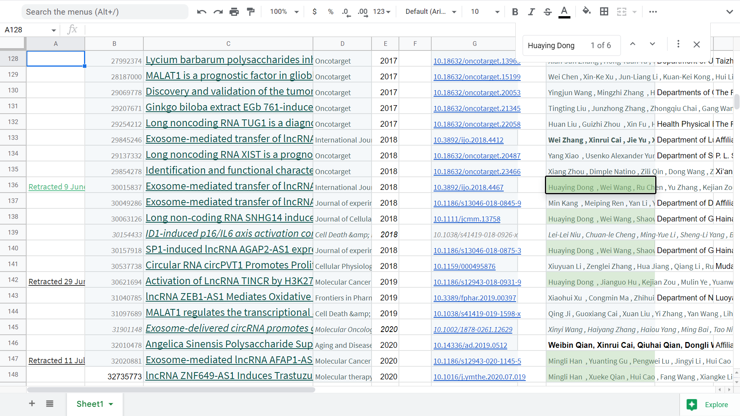Open the Sheet1 tab
Image resolution: width=740 pixels, height=416 pixels.
pyautogui.click(x=90, y=404)
